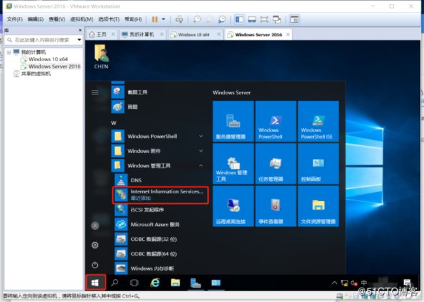The height and width of the screenshot is (302, 424).
Task: Open iSCSI 发起程序
Action: click(x=160, y=210)
